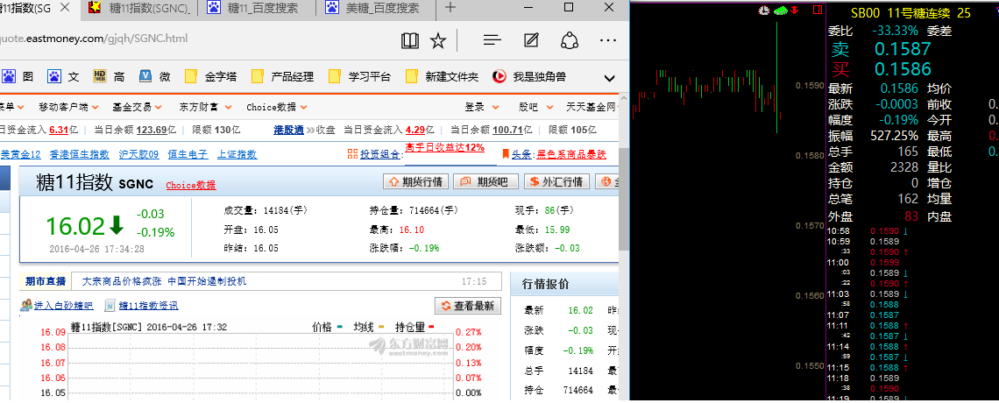Open the Choice数据 dropdown in navigation bar
Image resolution: width=999 pixels, height=403 pixels.
[x=277, y=107]
